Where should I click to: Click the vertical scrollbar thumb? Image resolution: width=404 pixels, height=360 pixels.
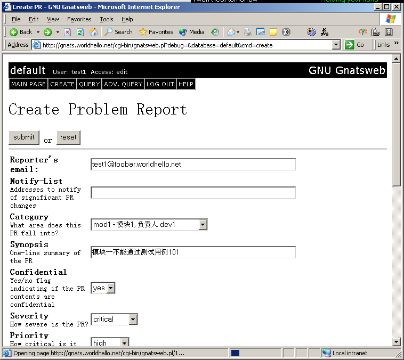coord(396,124)
